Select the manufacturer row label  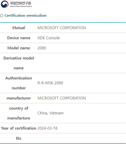(x=19, y=98)
